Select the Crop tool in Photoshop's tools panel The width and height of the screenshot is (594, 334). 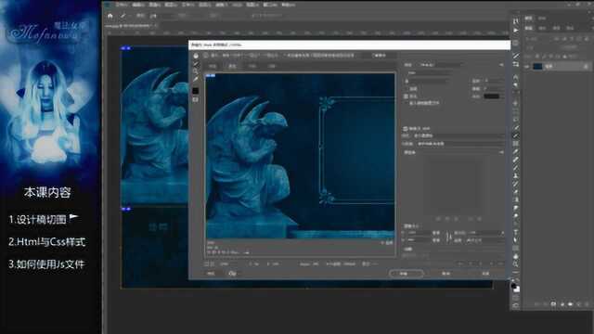coord(516,64)
